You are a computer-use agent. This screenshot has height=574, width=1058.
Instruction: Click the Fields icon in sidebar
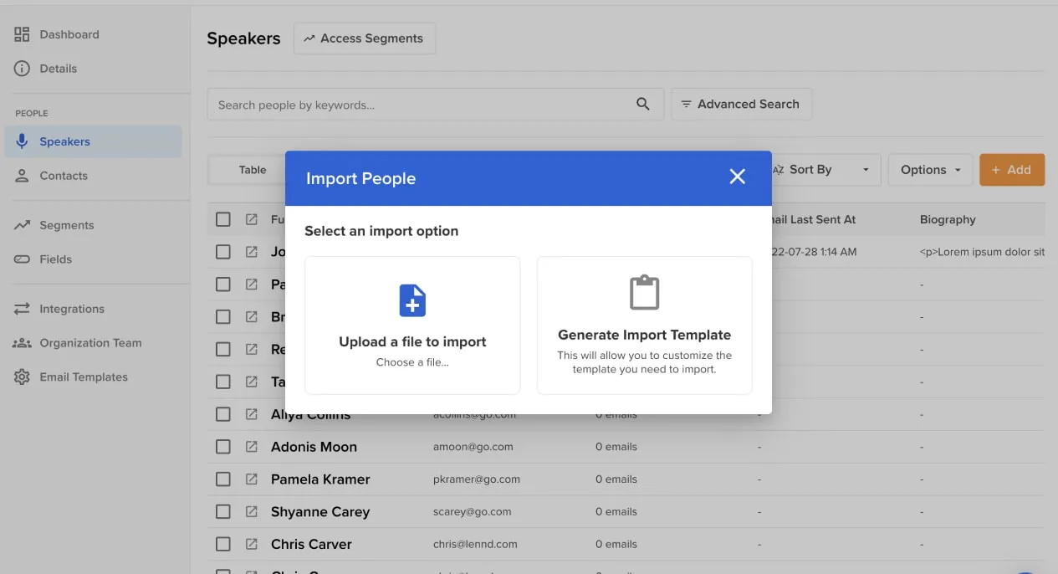coord(22,259)
